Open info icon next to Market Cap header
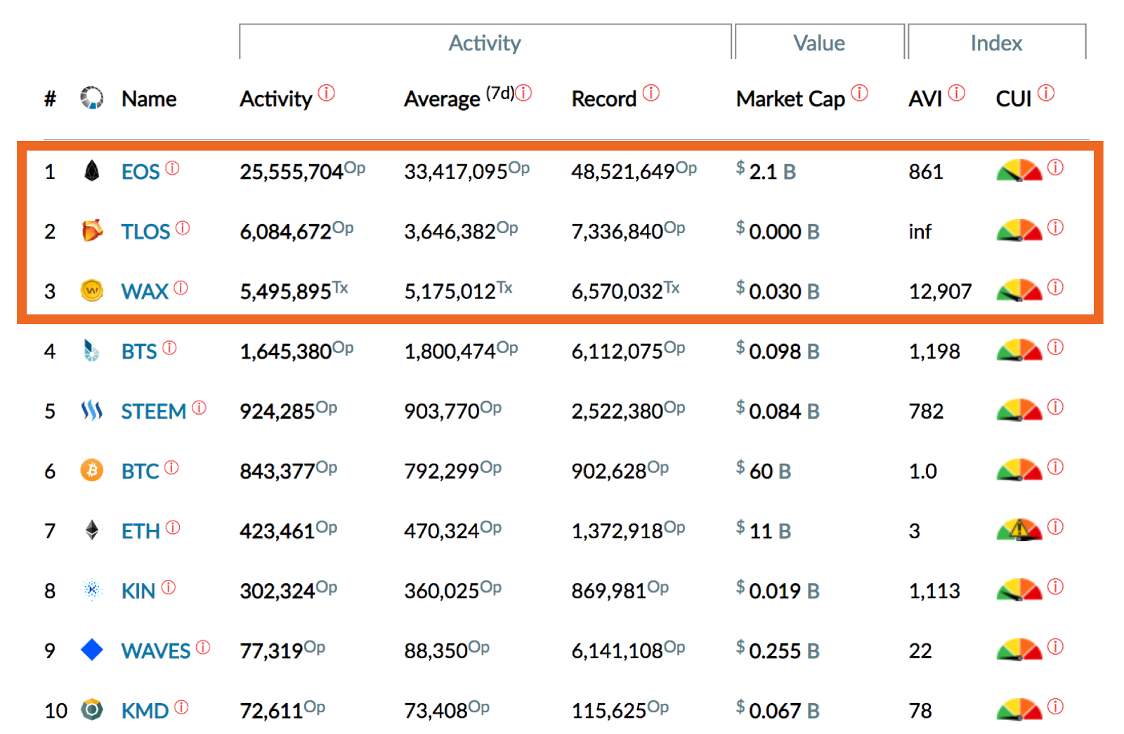The image size is (1124, 734). (860, 93)
